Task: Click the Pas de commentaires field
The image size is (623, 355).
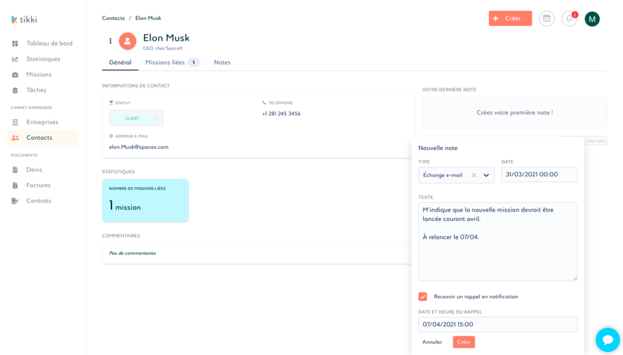Action: coord(257,253)
